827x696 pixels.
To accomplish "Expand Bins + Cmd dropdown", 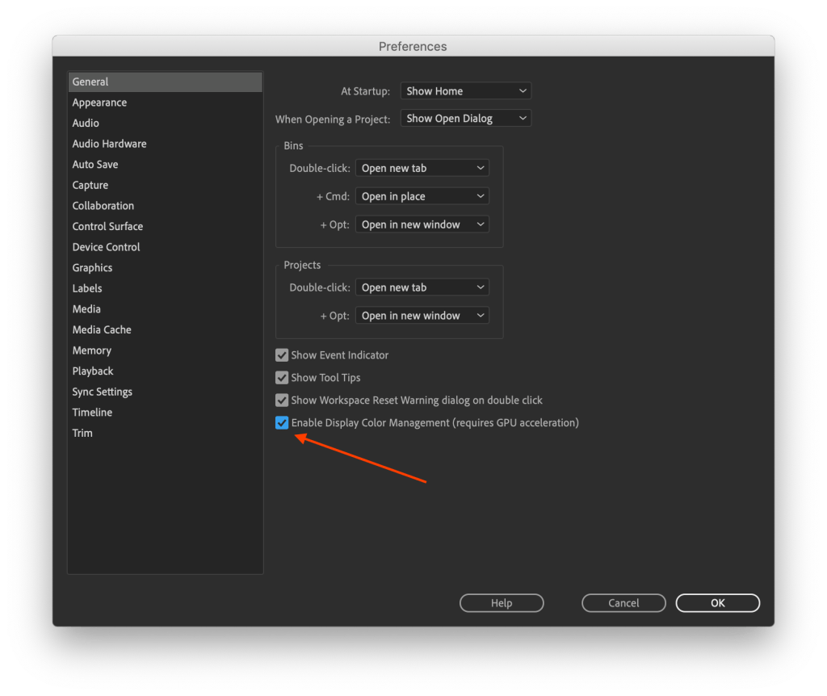I will [422, 197].
